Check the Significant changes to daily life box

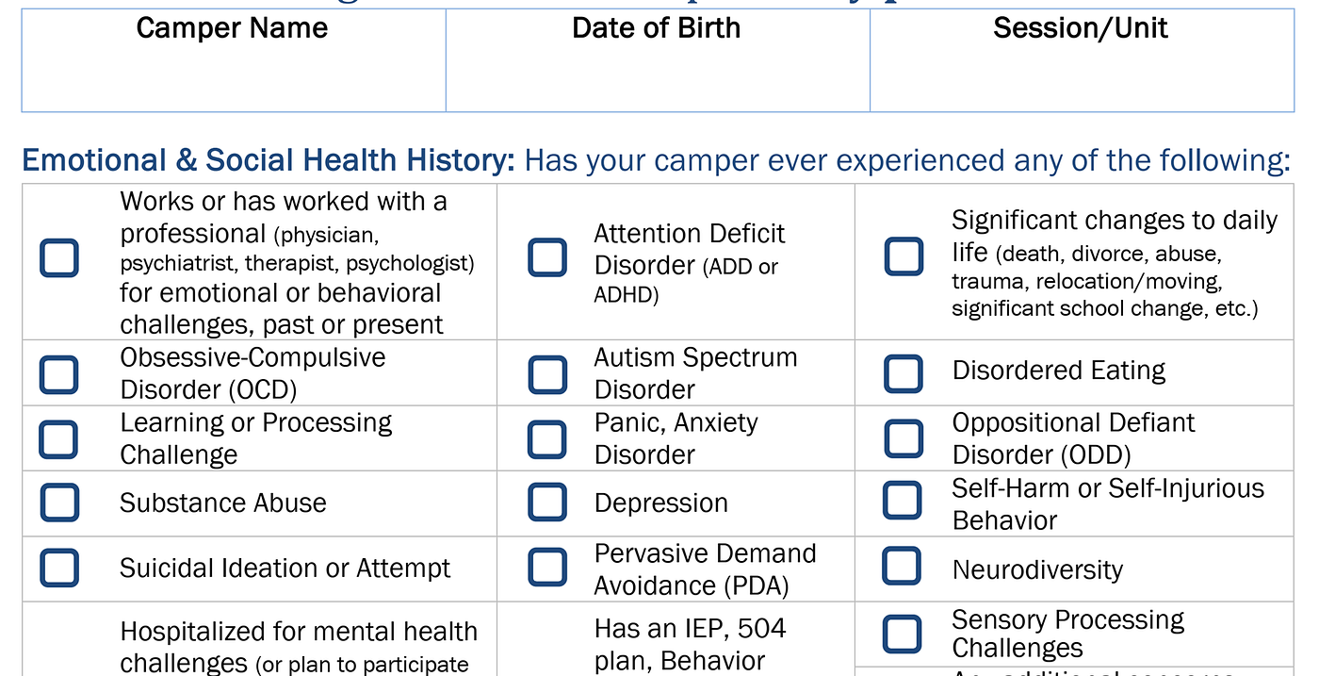[904, 256]
